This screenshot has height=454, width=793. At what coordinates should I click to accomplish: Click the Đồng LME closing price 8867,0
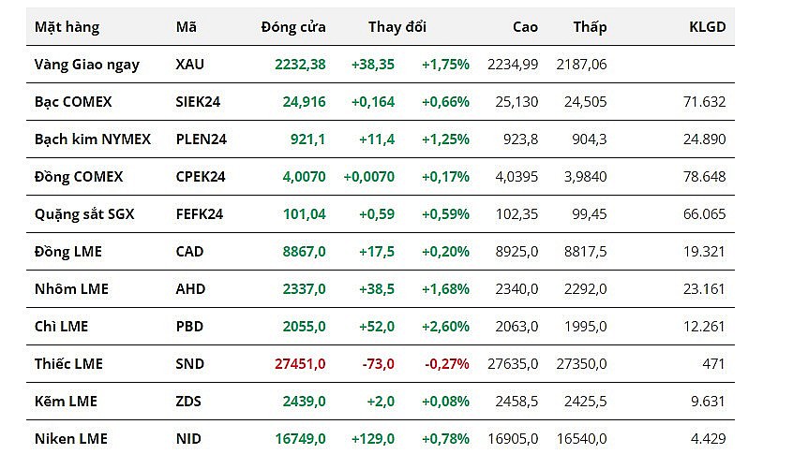(304, 252)
